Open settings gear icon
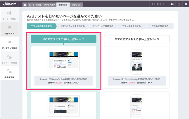The width and height of the screenshot is (189, 119). tap(186, 4)
